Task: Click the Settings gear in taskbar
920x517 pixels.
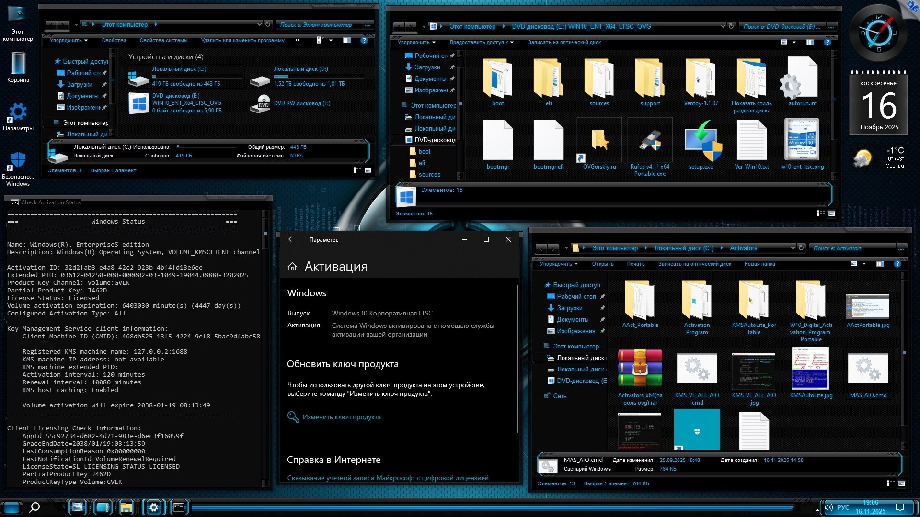Action: (x=154, y=507)
